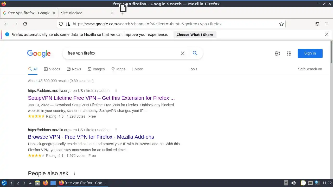Select the All results tab
The image size is (333, 187).
(x=33, y=69)
